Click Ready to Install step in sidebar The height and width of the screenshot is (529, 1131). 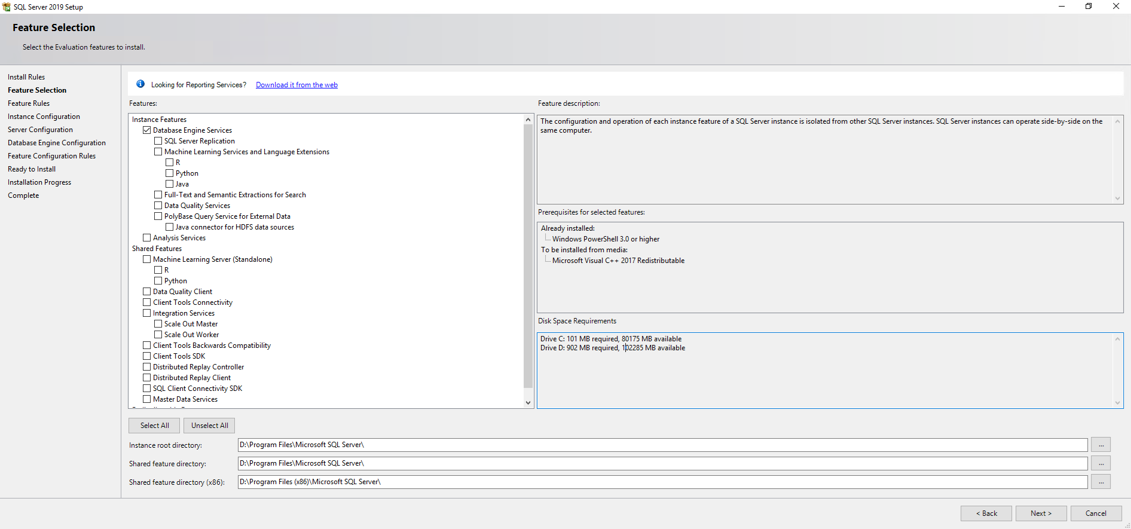(x=32, y=169)
